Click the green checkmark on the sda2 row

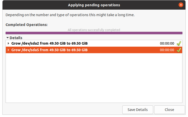[179, 44]
